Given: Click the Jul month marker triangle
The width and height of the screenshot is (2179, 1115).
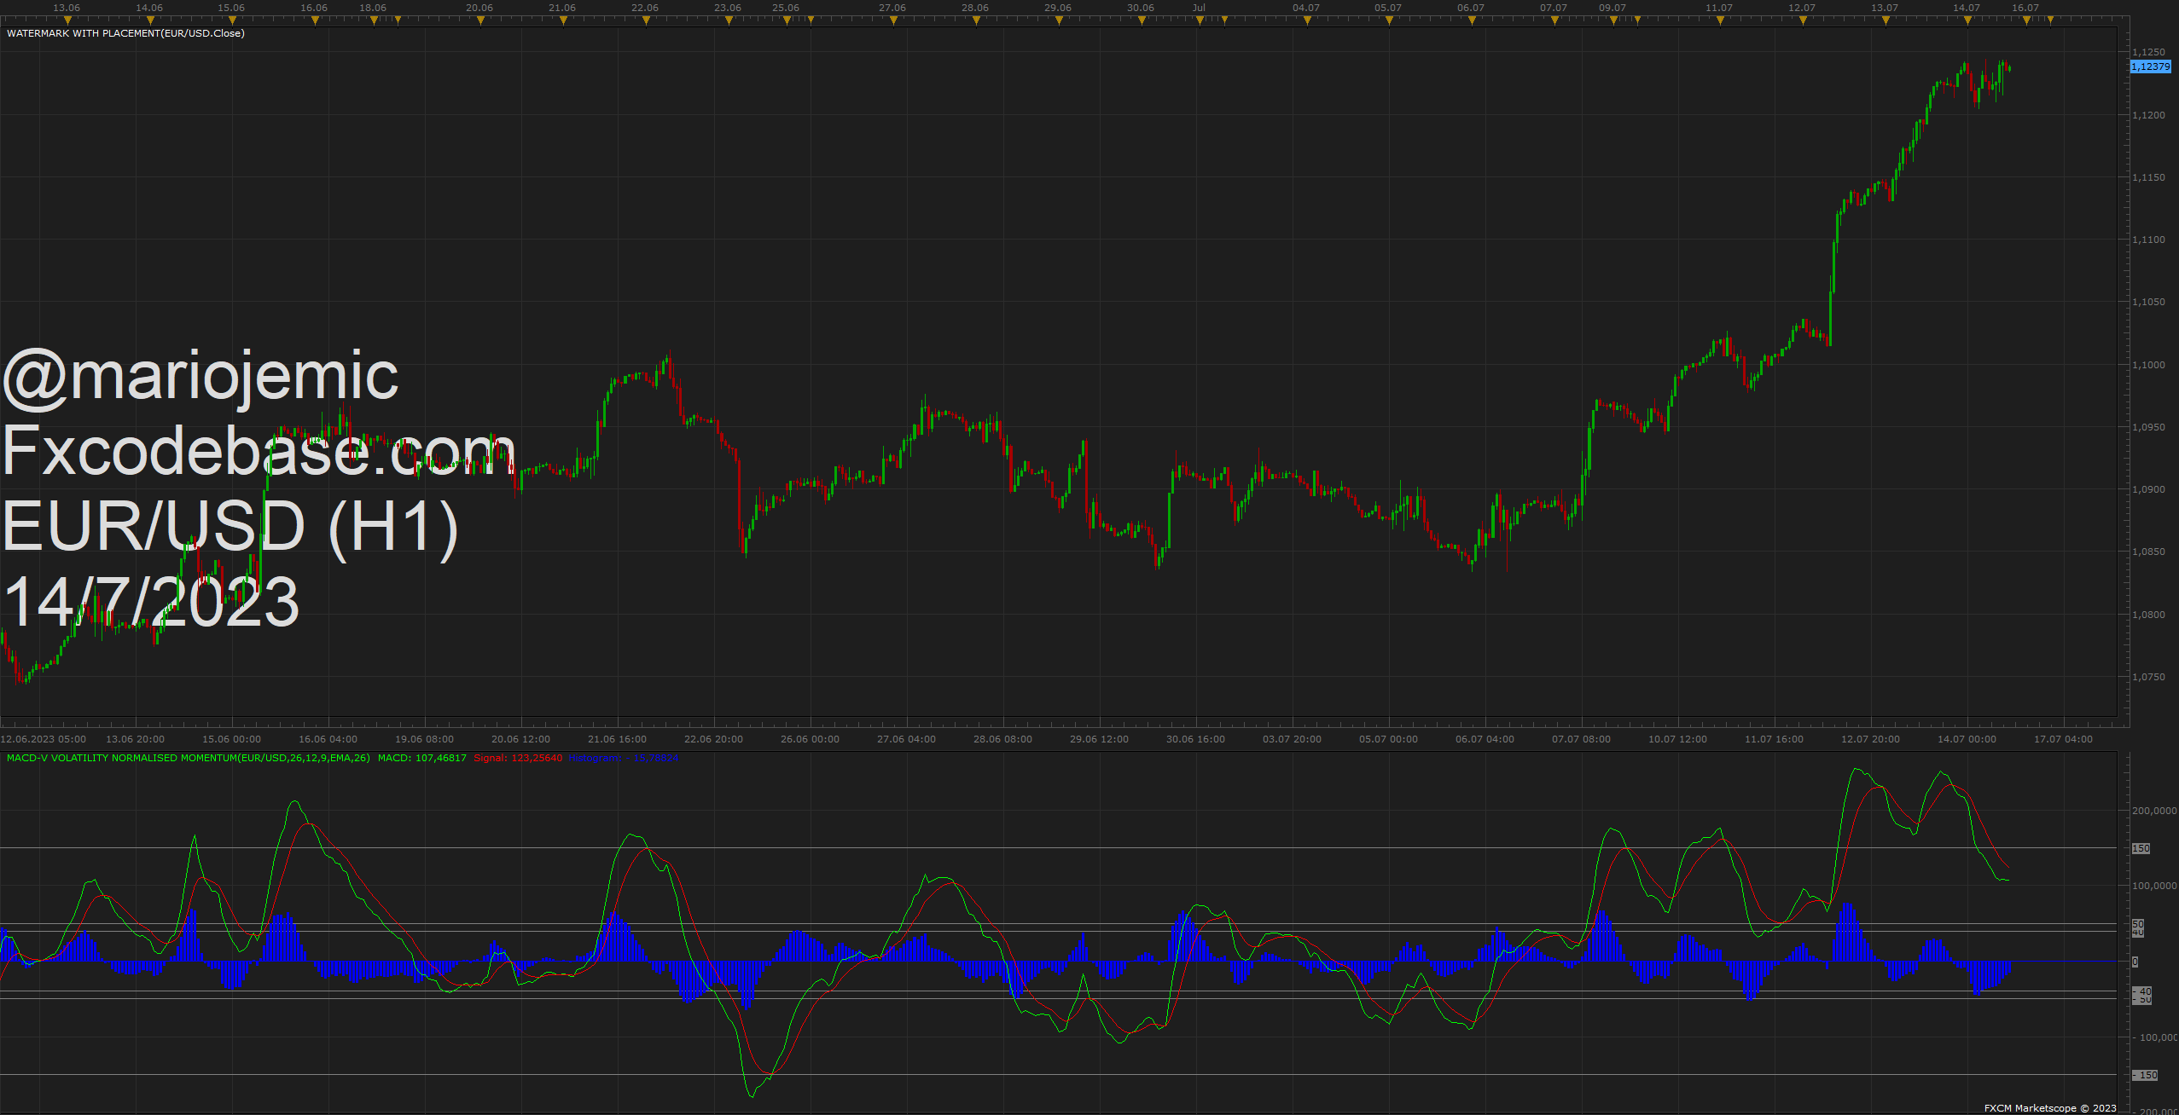Looking at the screenshot, I should 1200,20.
